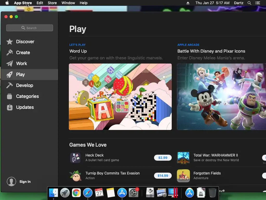Open Calendar from the Dock
Viewport: 266px width, 200px height.
(x=99, y=193)
